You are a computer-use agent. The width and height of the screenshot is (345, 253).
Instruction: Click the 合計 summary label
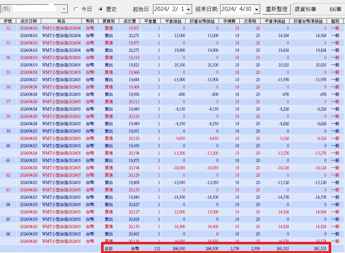[x=109, y=249]
